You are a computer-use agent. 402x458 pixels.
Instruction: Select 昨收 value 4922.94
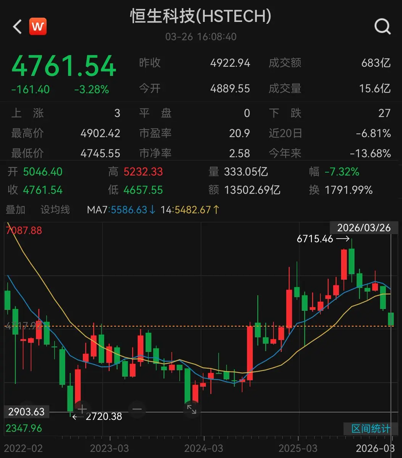pyautogui.click(x=230, y=63)
